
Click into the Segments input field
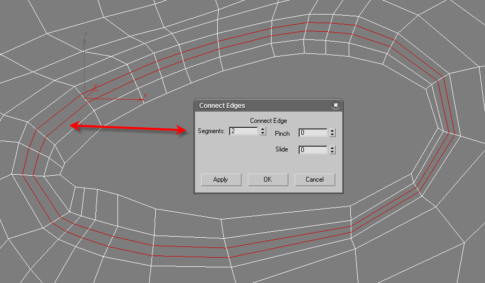244,131
